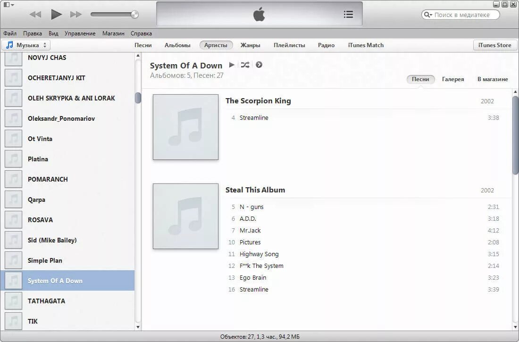Select artist Qarpa
519x342 pixels.
click(67, 200)
